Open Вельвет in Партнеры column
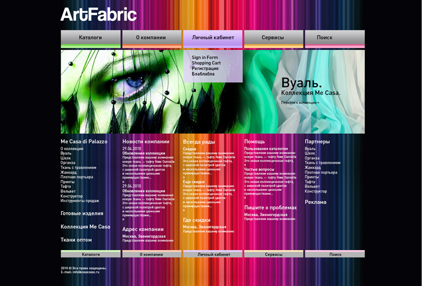The width and height of the screenshot is (422, 286). pyautogui.click(x=312, y=186)
